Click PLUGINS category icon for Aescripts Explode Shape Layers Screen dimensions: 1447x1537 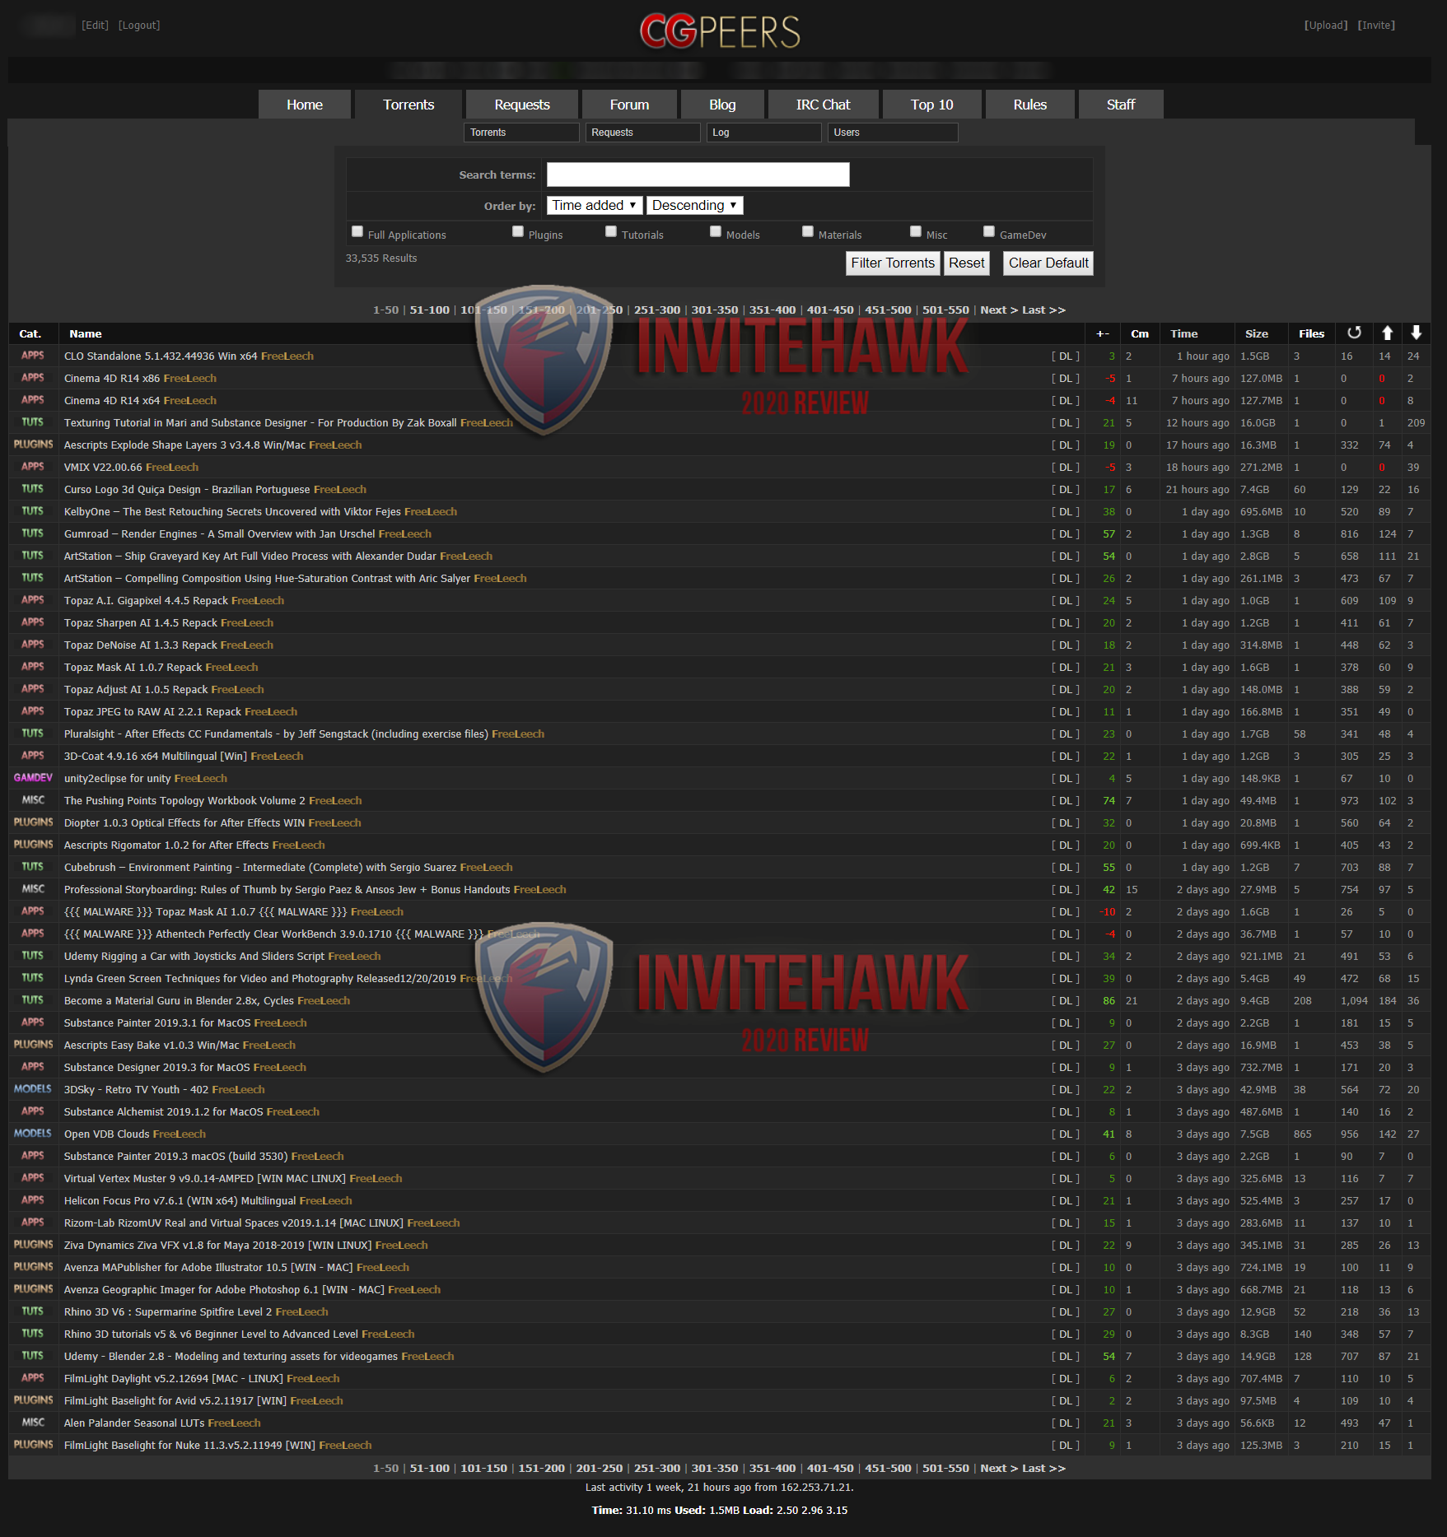click(33, 445)
